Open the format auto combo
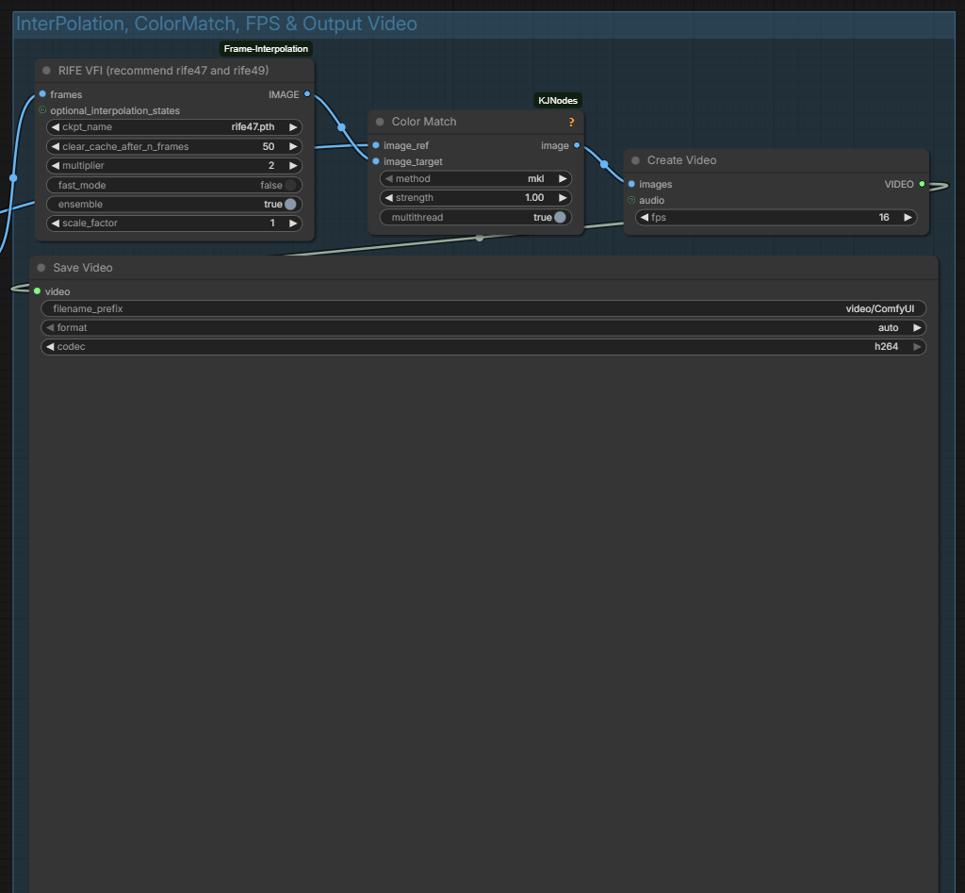 pos(483,327)
